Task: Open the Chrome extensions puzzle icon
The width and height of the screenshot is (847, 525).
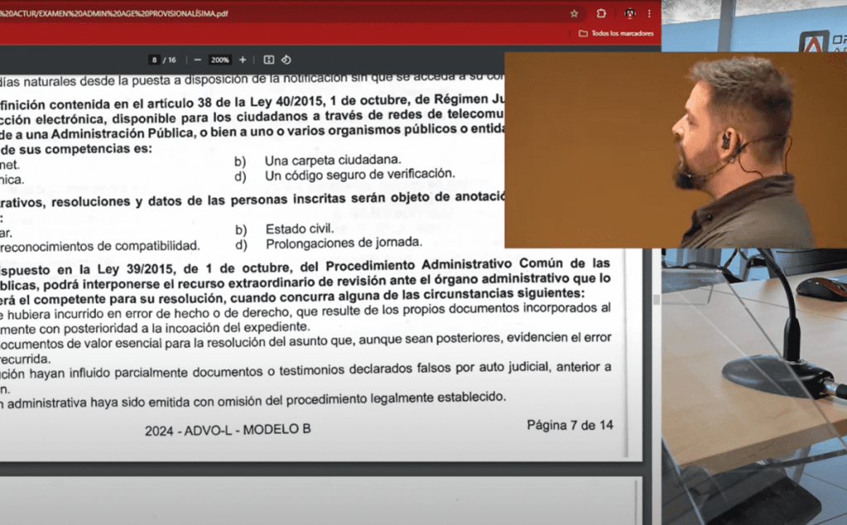Action: click(x=601, y=13)
